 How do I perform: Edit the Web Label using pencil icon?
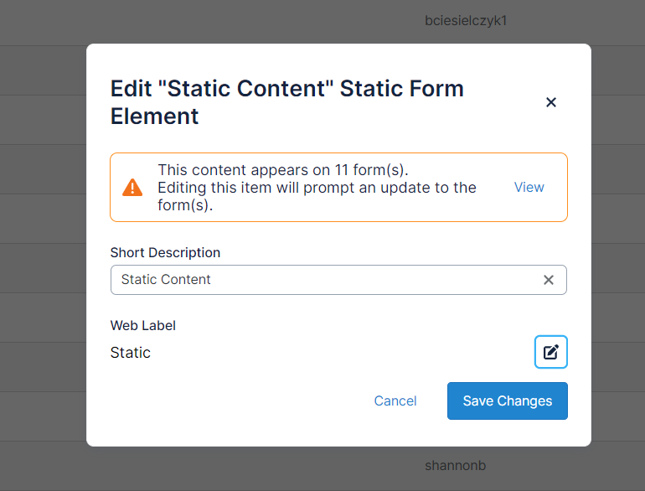(551, 352)
